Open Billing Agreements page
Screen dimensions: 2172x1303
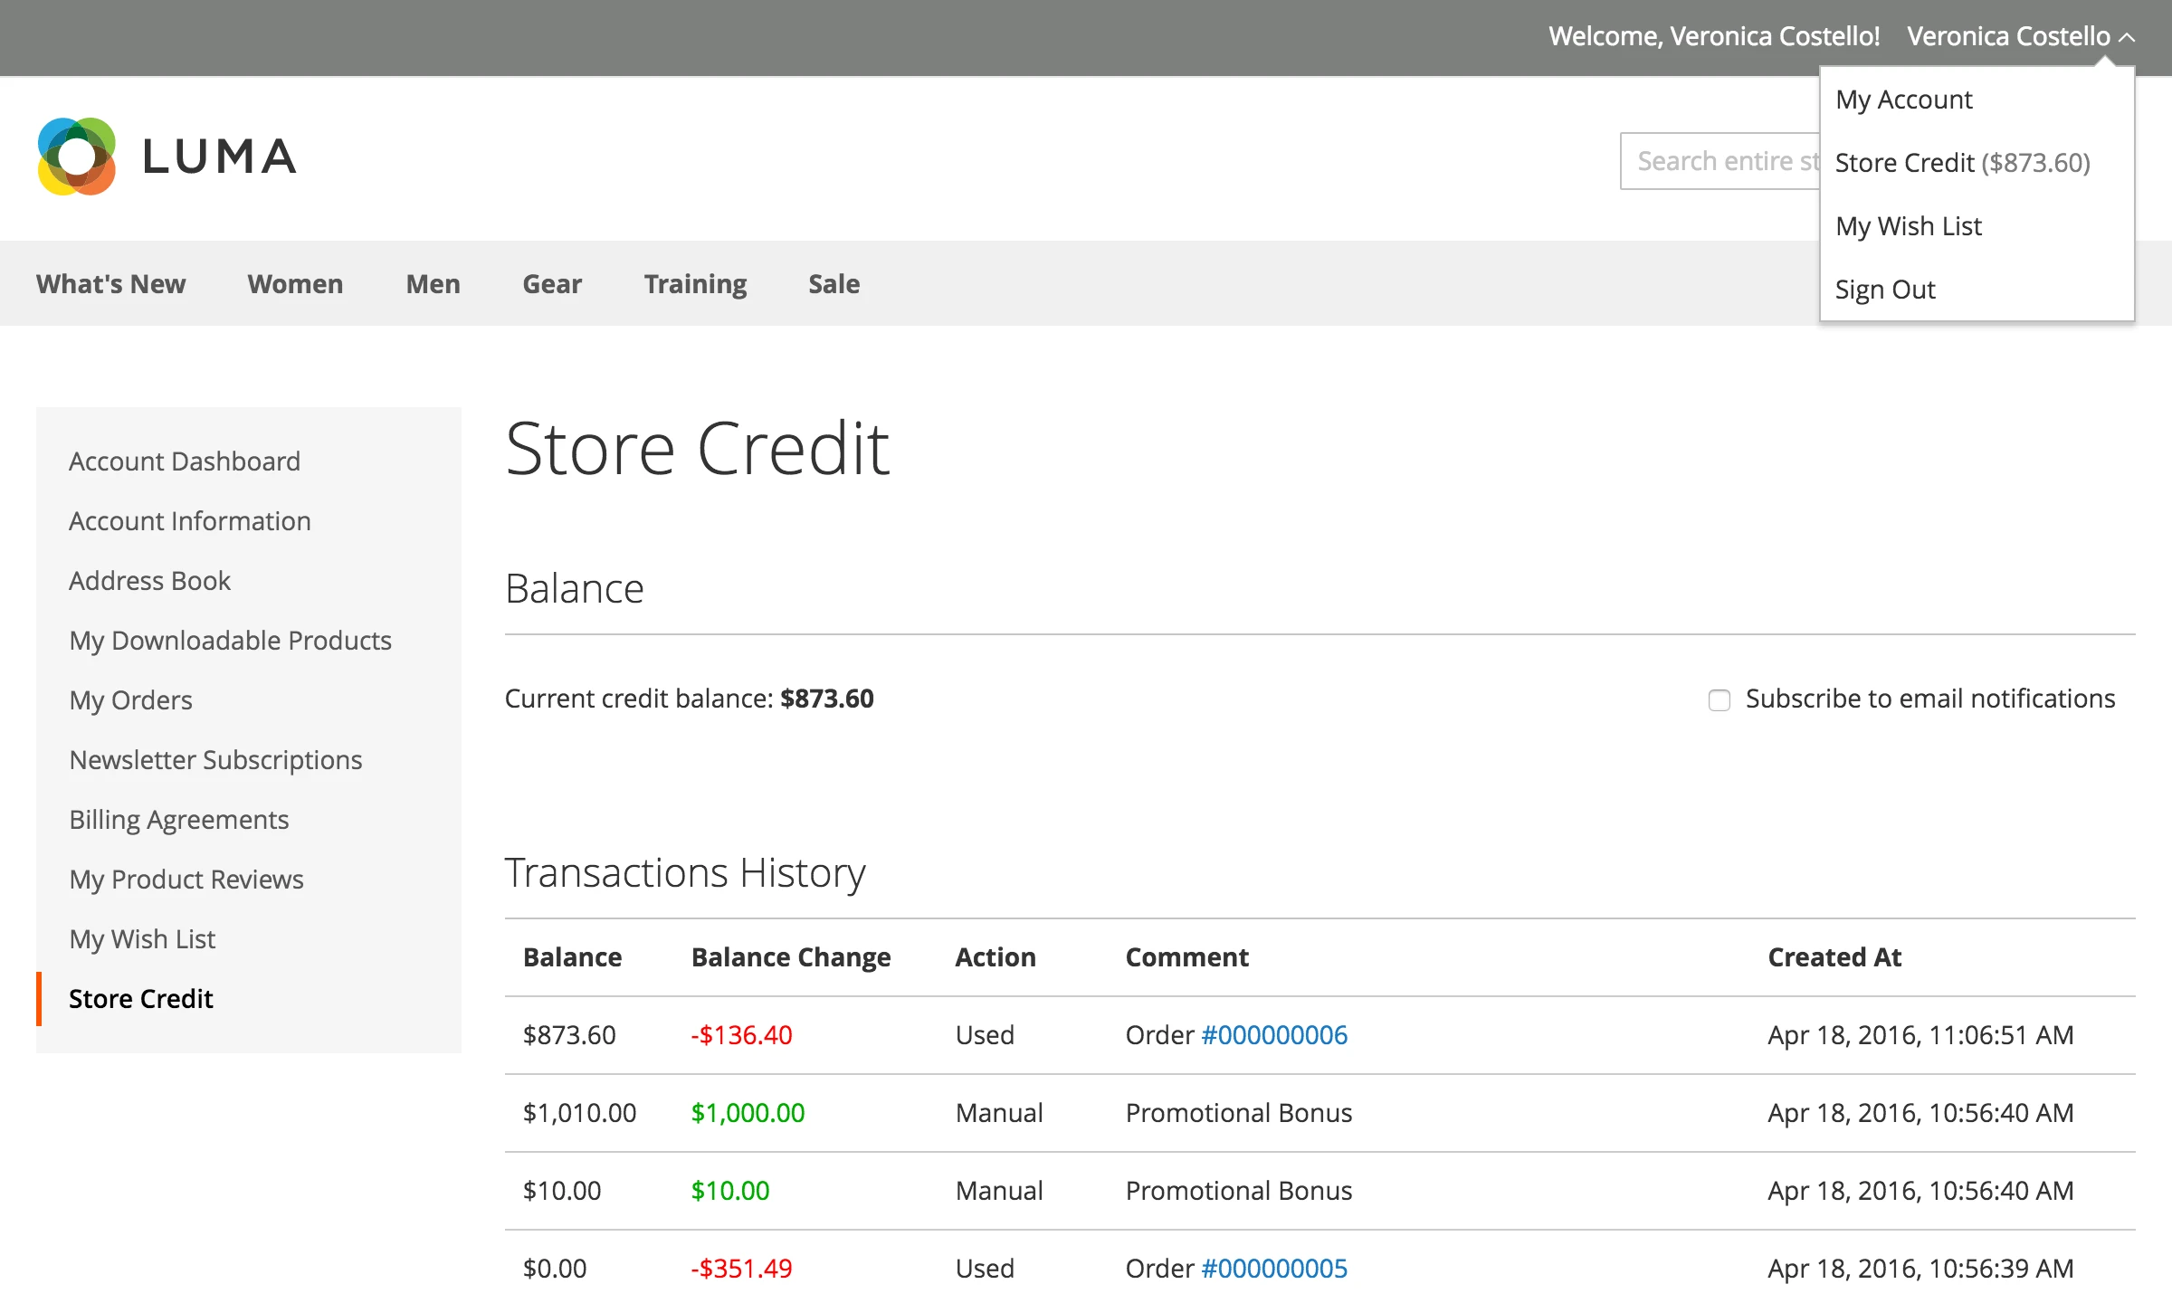pos(179,819)
